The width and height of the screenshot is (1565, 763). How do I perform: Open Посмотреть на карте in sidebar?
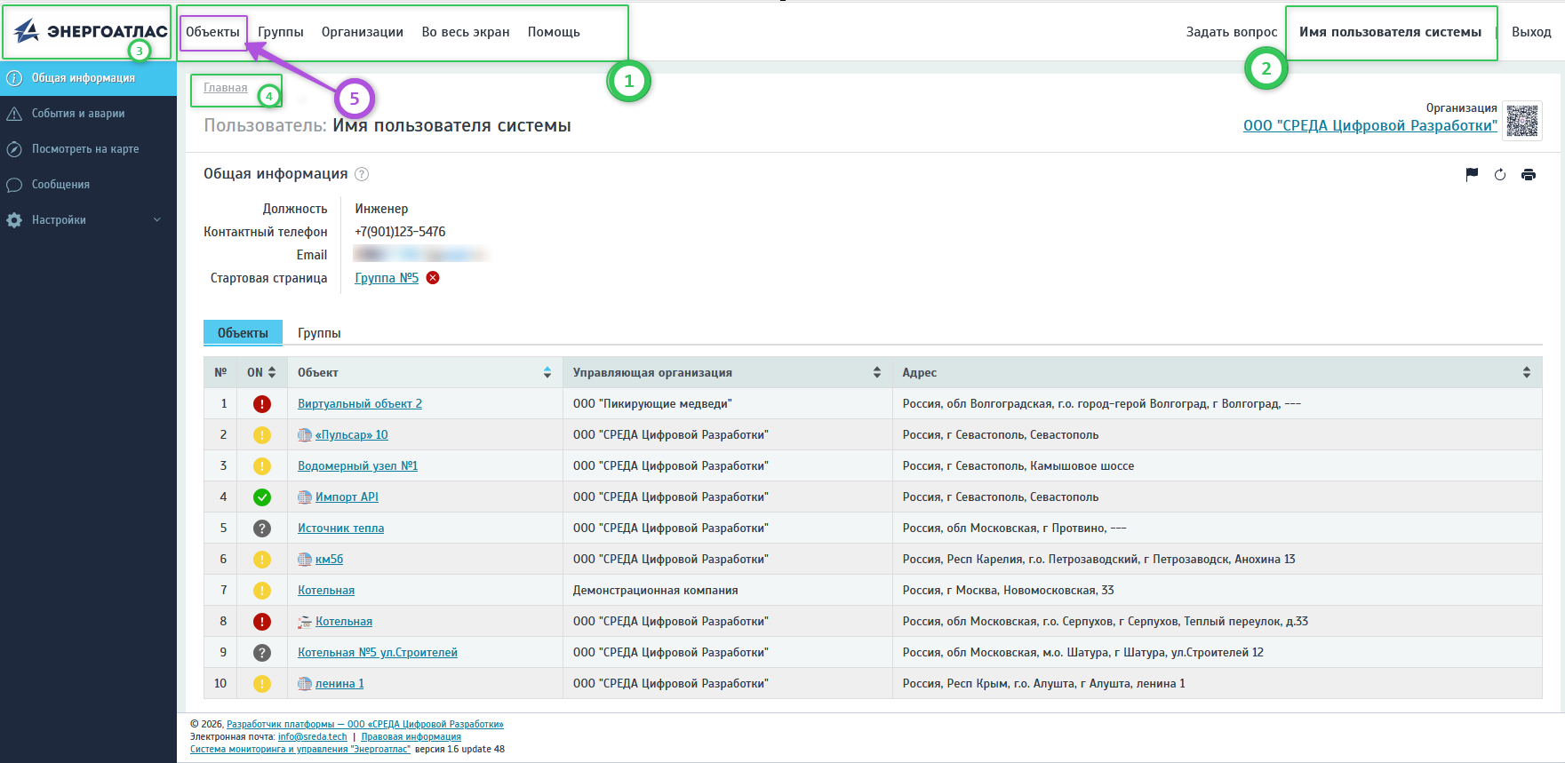pyautogui.click(x=88, y=149)
